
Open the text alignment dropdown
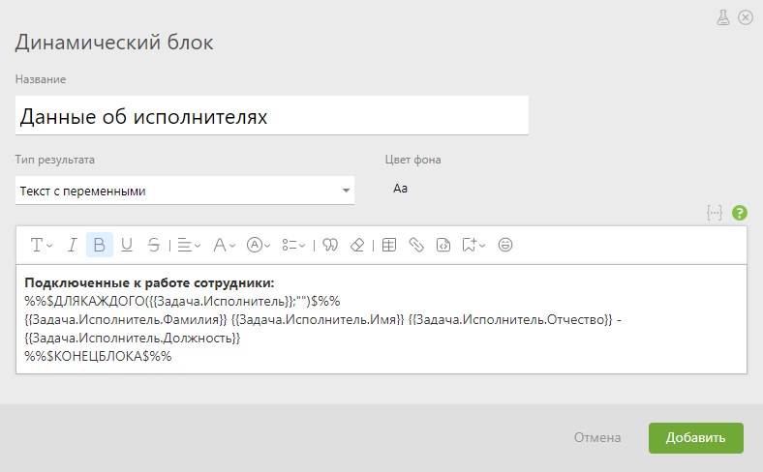(189, 245)
